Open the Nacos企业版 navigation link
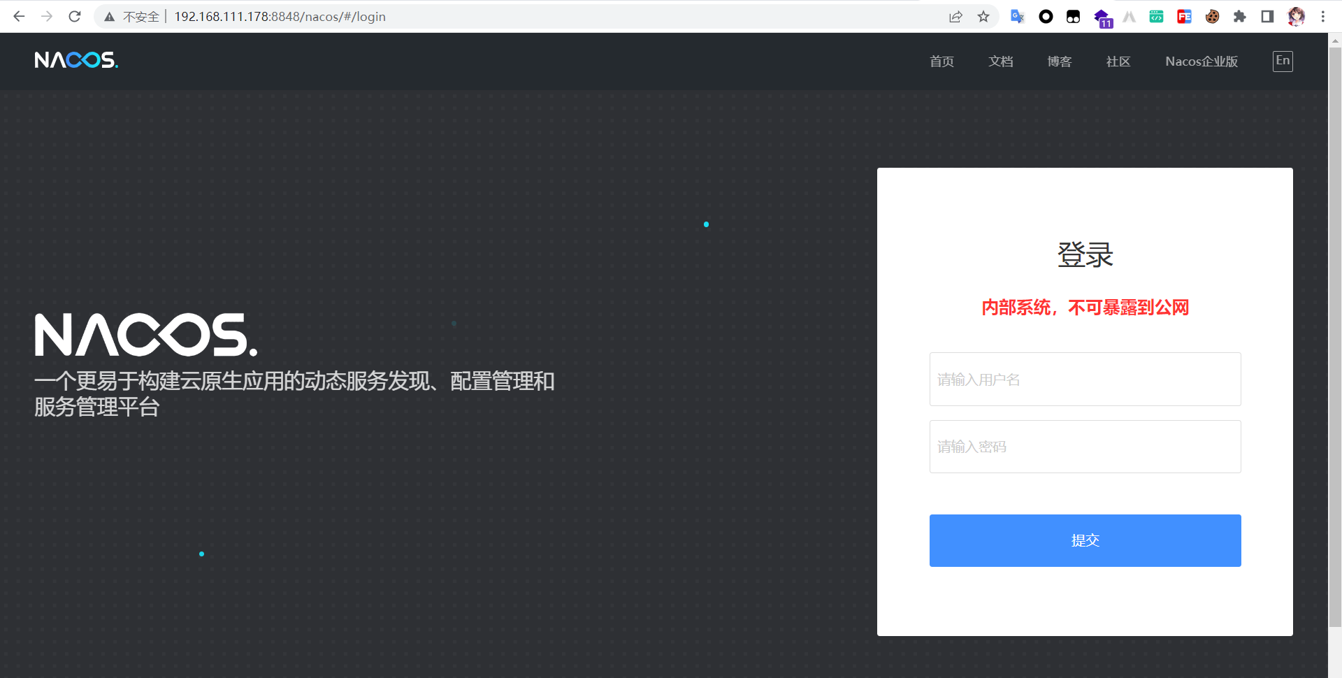The width and height of the screenshot is (1342, 678). click(x=1202, y=62)
